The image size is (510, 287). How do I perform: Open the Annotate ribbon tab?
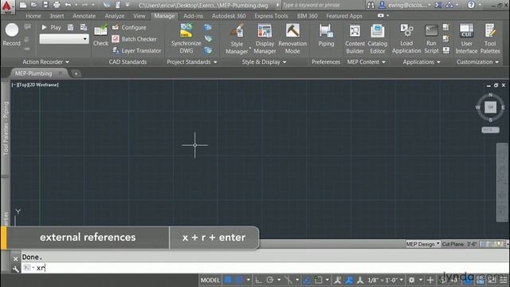pyautogui.click(x=84, y=16)
